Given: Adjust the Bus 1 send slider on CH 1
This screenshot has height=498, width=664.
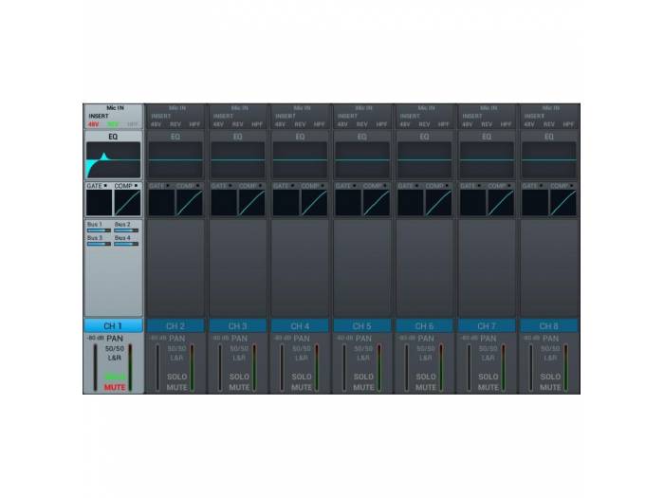Looking at the screenshot, I should click(99, 231).
